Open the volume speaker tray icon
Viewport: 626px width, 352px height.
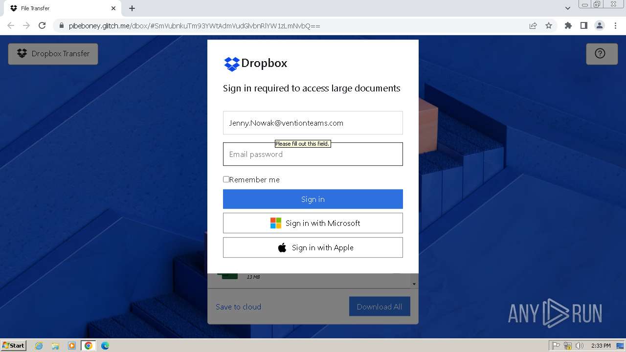[580, 346]
